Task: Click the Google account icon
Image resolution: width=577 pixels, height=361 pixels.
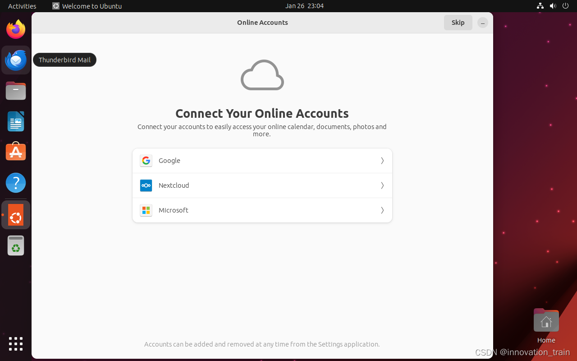Action: pos(146,160)
